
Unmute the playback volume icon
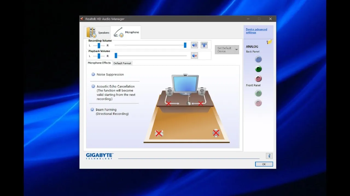[194, 56]
